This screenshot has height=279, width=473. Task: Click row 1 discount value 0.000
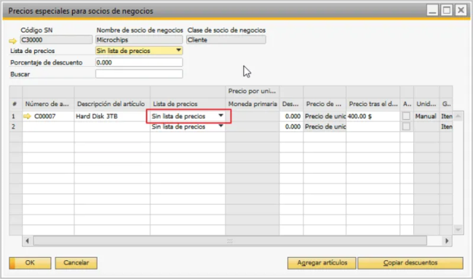[291, 116]
